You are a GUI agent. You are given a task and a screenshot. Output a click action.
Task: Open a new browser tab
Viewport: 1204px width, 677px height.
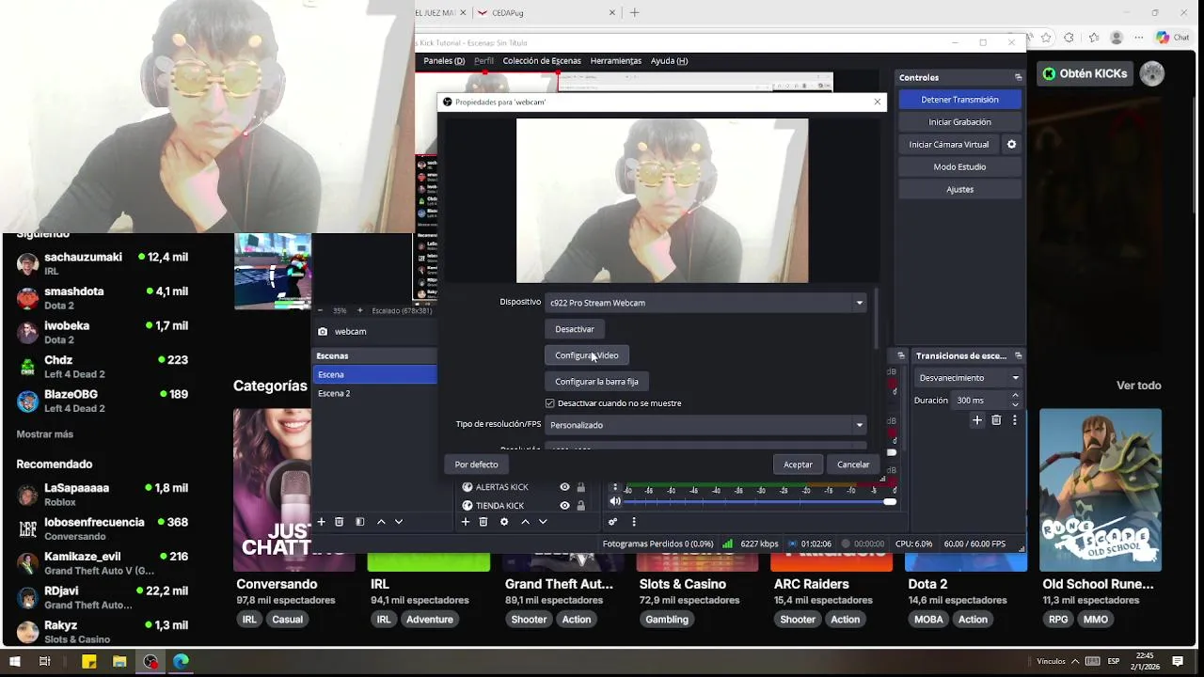[x=634, y=12]
